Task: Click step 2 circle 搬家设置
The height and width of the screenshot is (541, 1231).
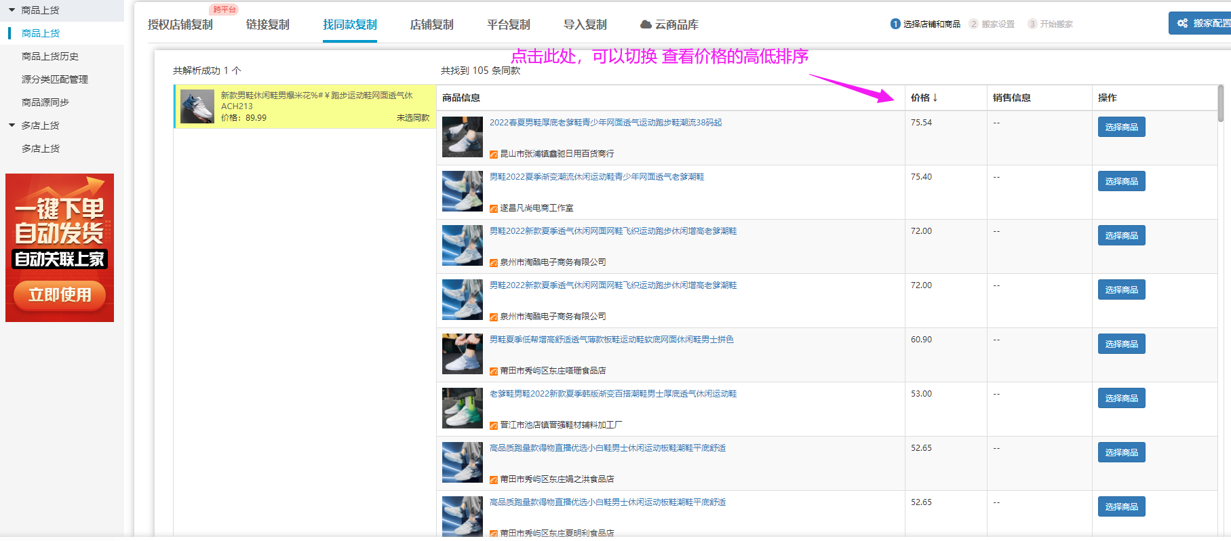Action: pos(974,24)
